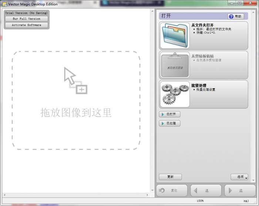
Task: Expand the 已打开 section
Action: pos(169,114)
